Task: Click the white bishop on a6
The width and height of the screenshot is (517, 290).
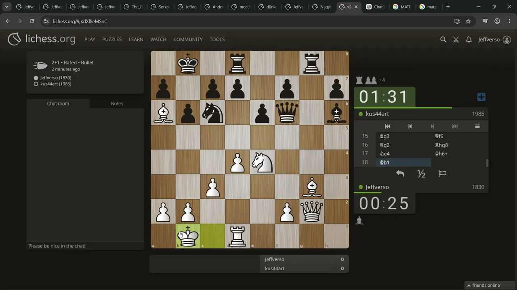Action: point(163,112)
